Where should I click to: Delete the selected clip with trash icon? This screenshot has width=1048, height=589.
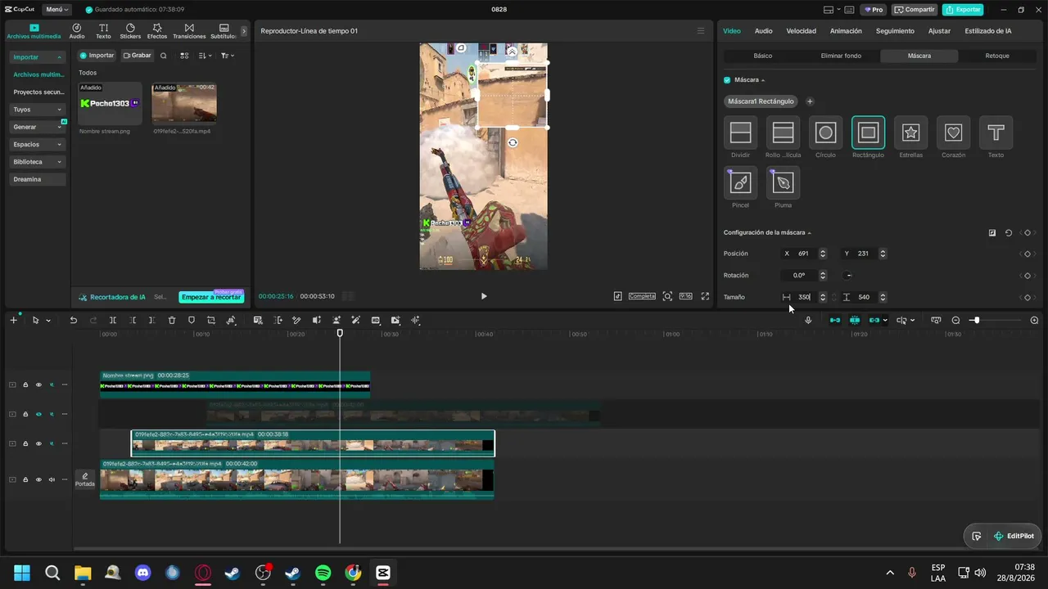172,321
